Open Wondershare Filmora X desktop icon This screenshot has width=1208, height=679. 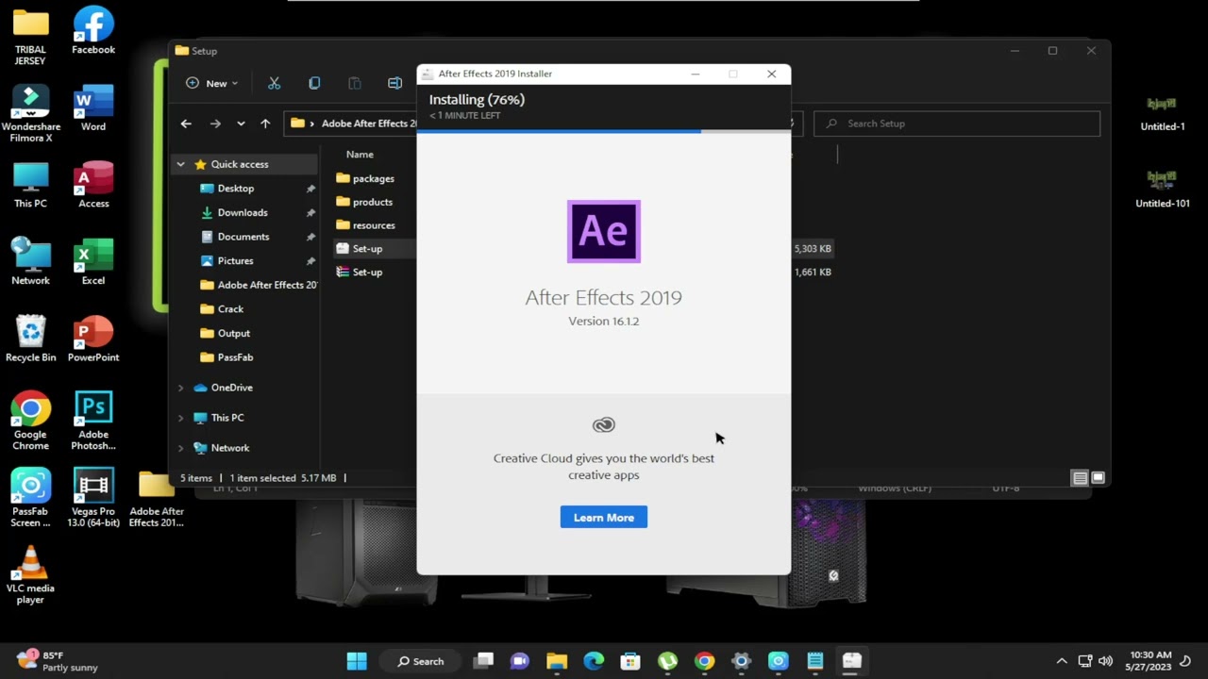click(30, 114)
